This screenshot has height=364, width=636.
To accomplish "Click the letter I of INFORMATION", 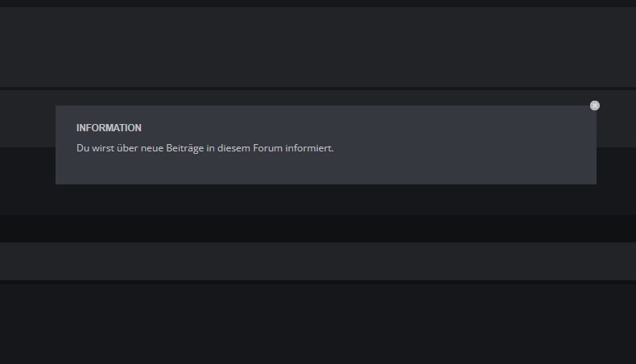I will coord(78,128).
